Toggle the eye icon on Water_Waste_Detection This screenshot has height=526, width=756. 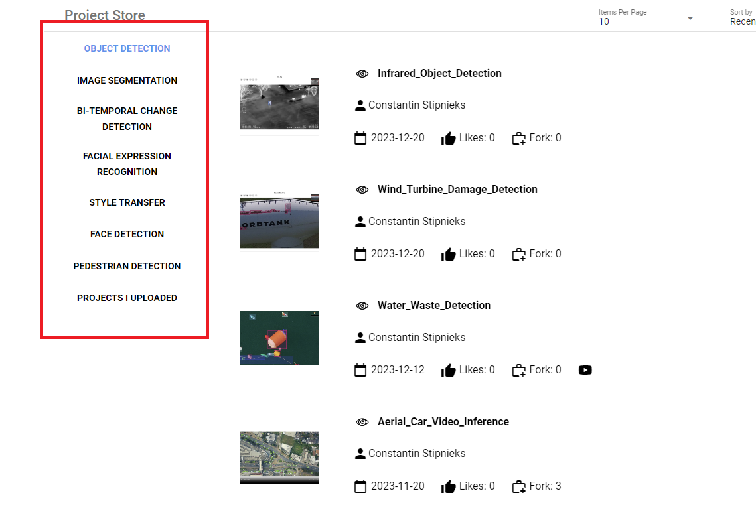(x=362, y=305)
